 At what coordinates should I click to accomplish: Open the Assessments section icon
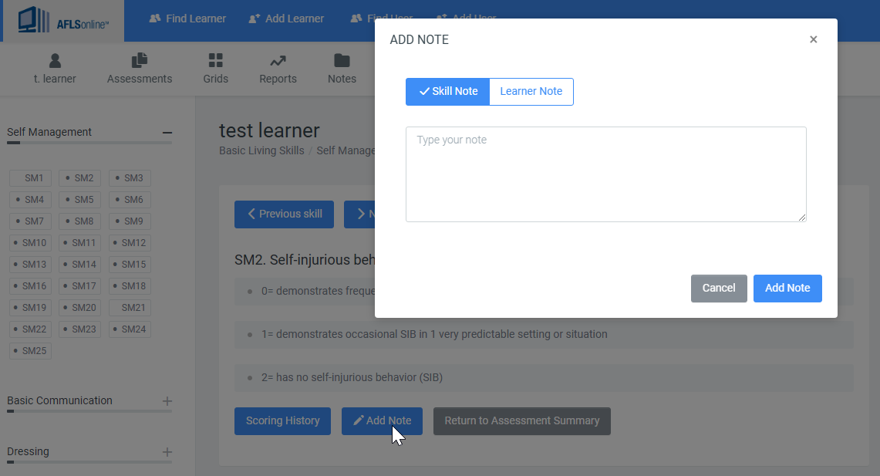140,59
